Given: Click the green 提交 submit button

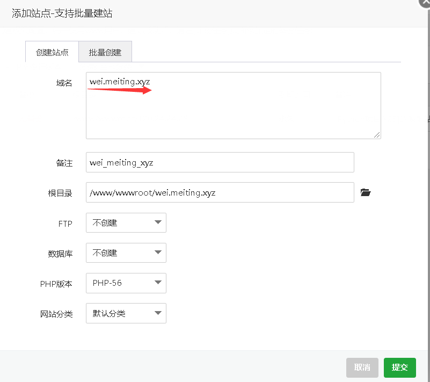Looking at the screenshot, I should coord(399,367).
